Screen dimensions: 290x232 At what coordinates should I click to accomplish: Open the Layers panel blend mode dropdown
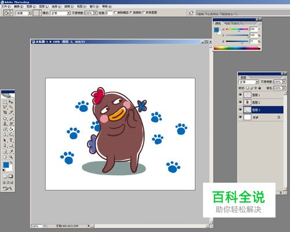coord(257,82)
